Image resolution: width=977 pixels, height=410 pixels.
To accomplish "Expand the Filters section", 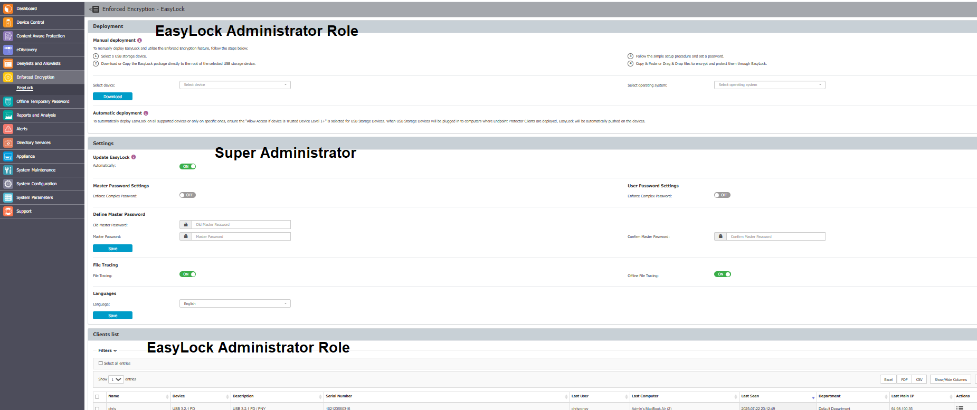I will [107, 350].
